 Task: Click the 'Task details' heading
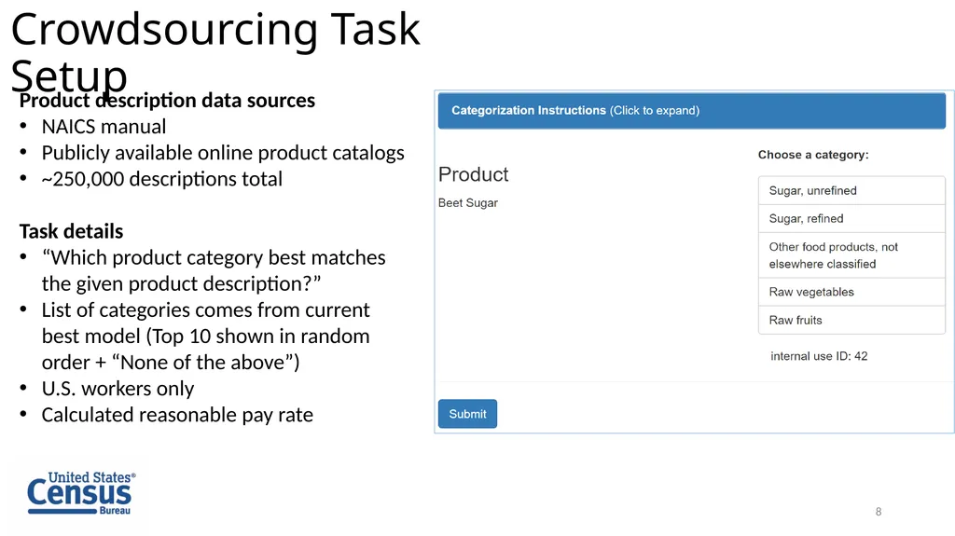pos(71,231)
